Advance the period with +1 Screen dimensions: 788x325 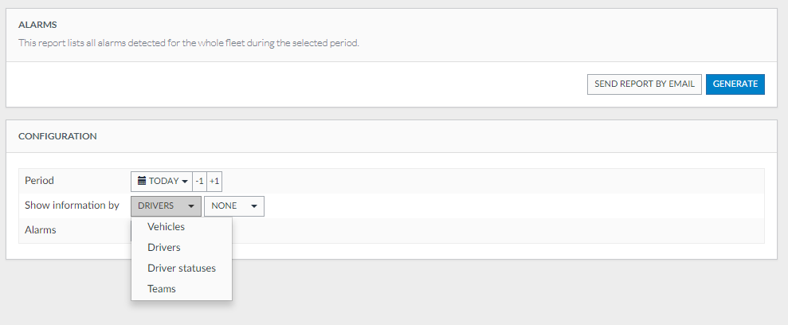click(x=214, y=181)
